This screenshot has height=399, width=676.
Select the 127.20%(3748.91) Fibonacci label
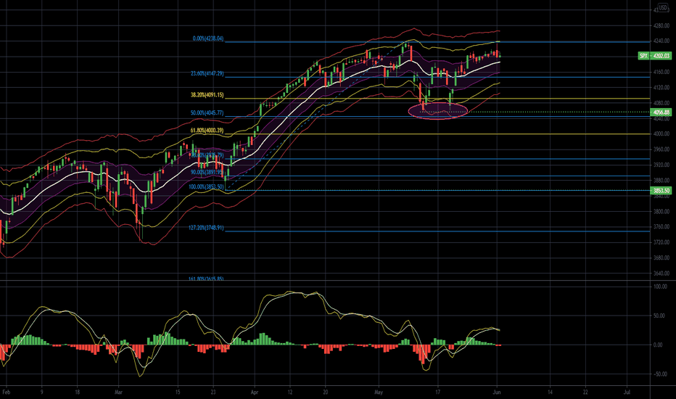coord(207,228)
